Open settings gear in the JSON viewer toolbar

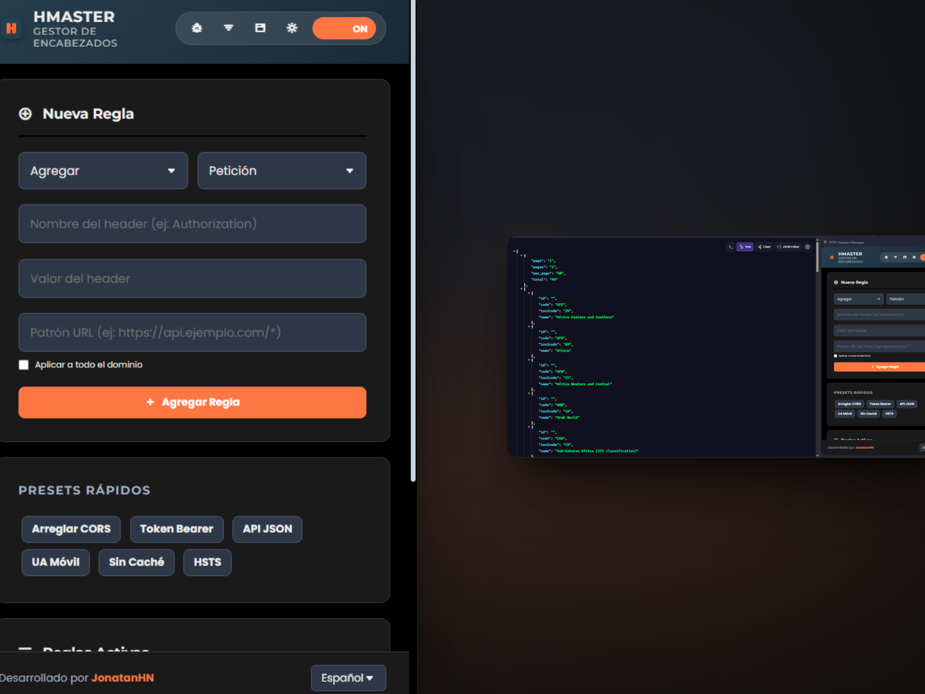point(807,247)
